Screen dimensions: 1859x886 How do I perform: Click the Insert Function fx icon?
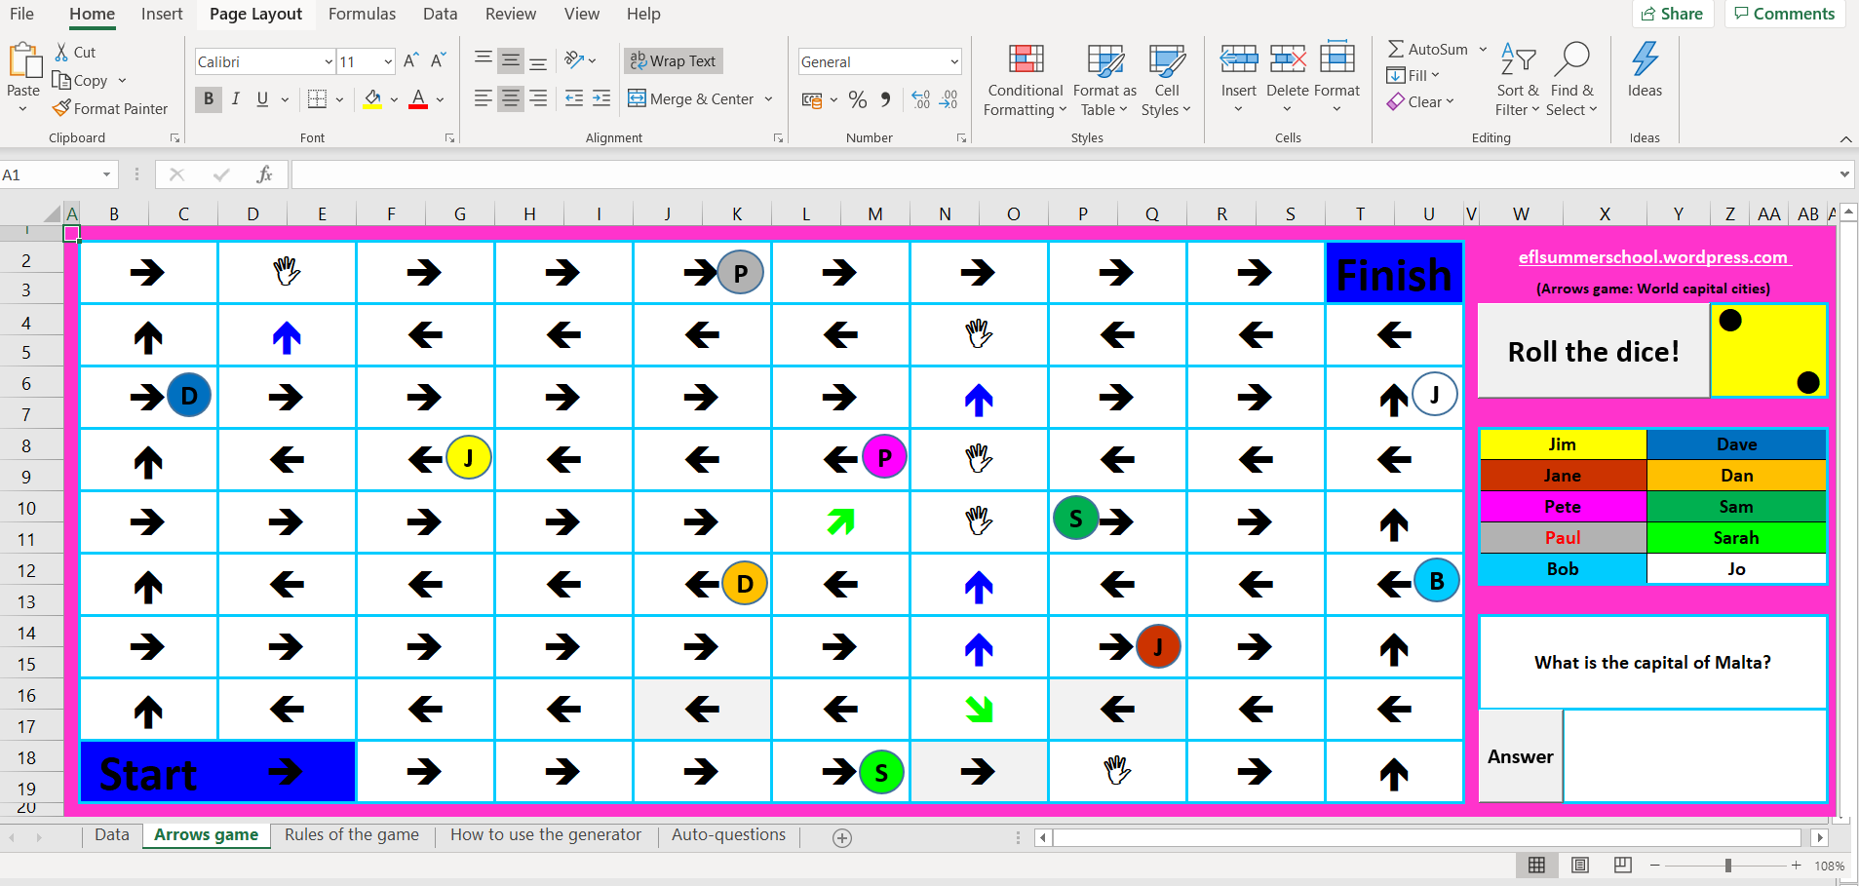pyautogui.click(x=264, y=174)
